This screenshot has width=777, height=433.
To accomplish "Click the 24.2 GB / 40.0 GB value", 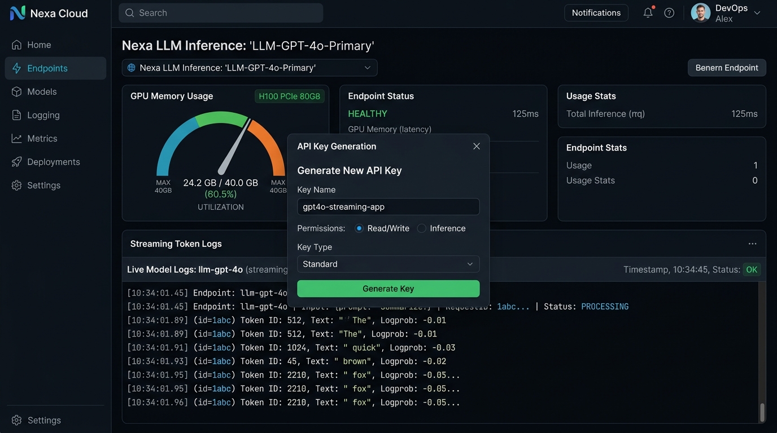I will pyautogui.click(x=221, y=183).
